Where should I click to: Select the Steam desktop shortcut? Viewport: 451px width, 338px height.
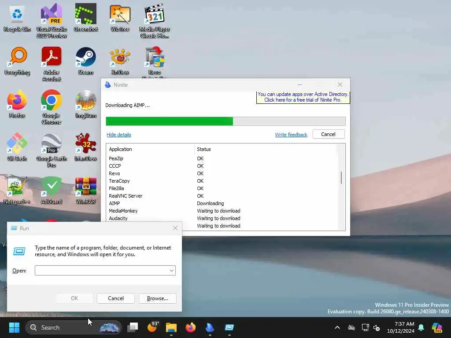pos(86,61)
